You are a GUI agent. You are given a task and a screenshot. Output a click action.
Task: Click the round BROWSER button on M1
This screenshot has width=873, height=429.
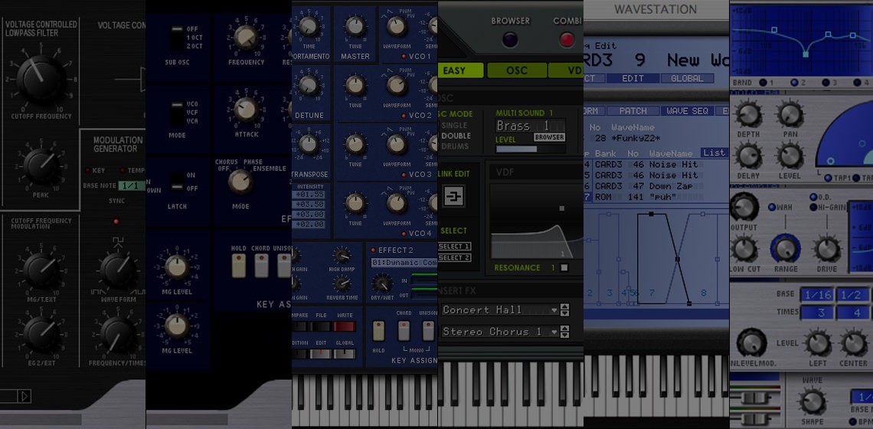click(510, 40)
